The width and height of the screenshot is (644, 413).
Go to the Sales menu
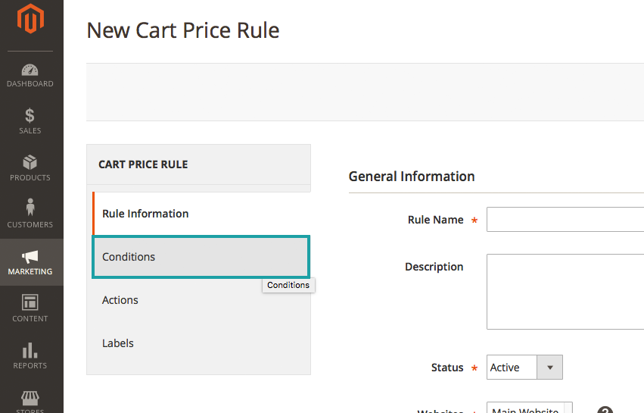tap(30, 121)
